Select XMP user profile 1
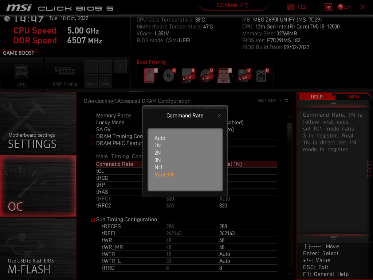The width and height of the screenshot is (373, 280). point(91,81)
